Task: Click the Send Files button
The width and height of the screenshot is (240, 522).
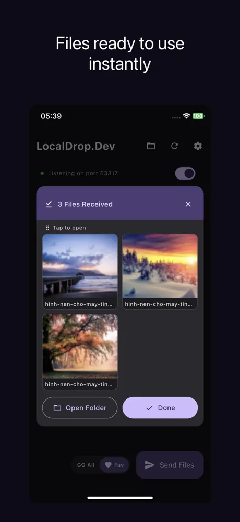Action: pyautogui.click(x=170, y=465)
